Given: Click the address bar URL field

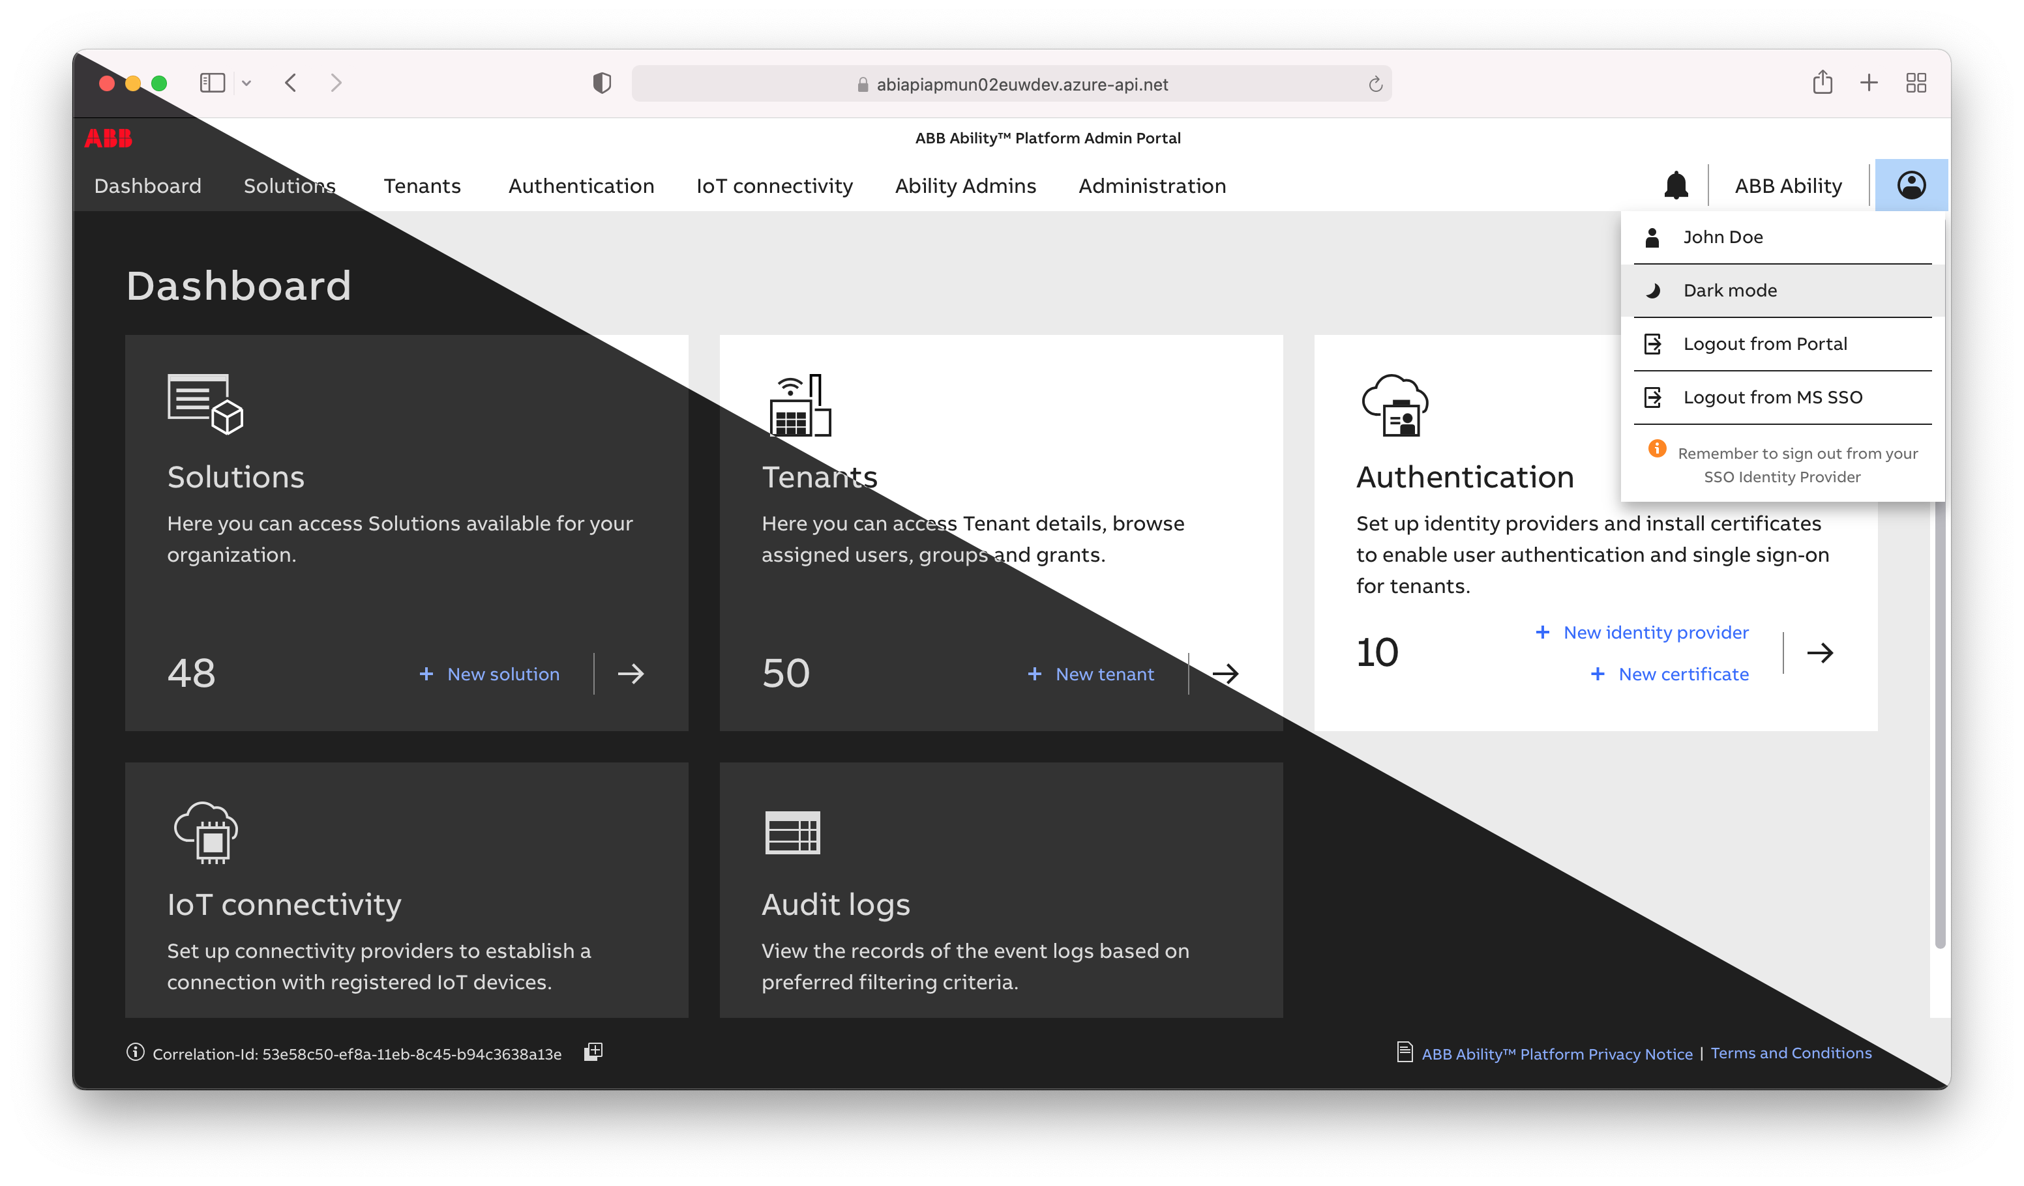Looking at the screenshot, I should coord(1012,84).
